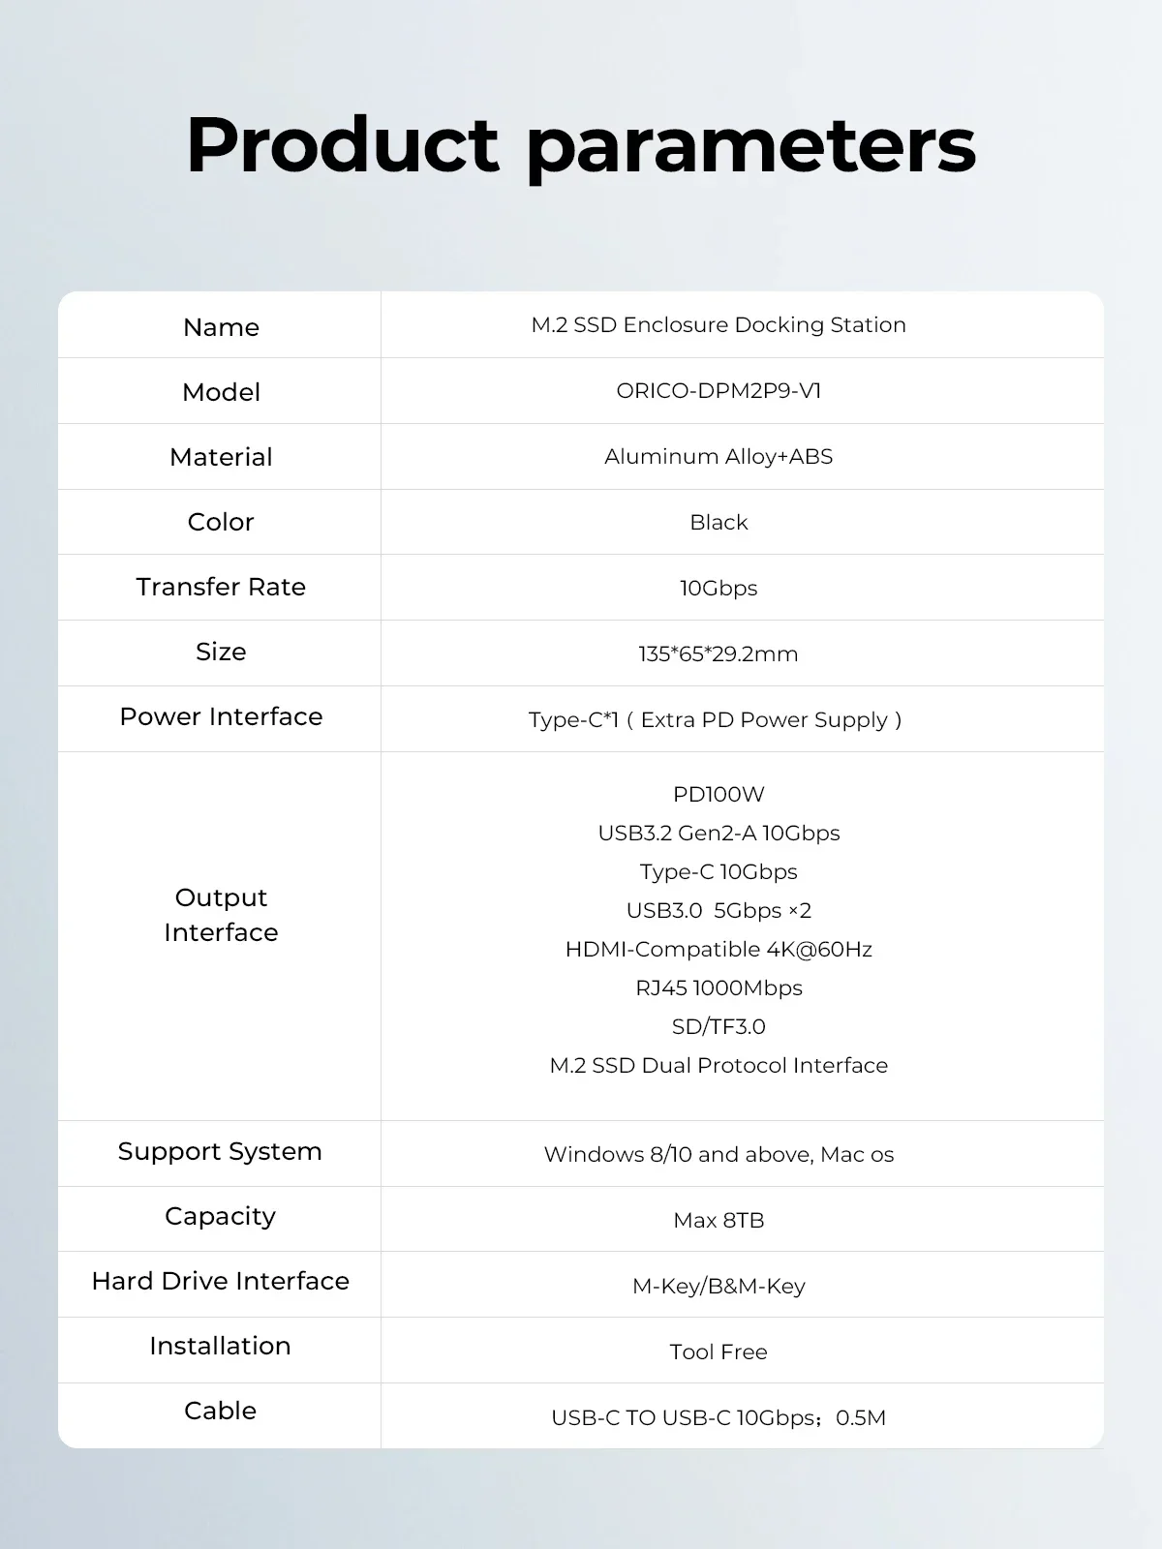Click the "Aluminum Alloy+ABS" value
The image size is (1162, 1549).
click(719, 457)
